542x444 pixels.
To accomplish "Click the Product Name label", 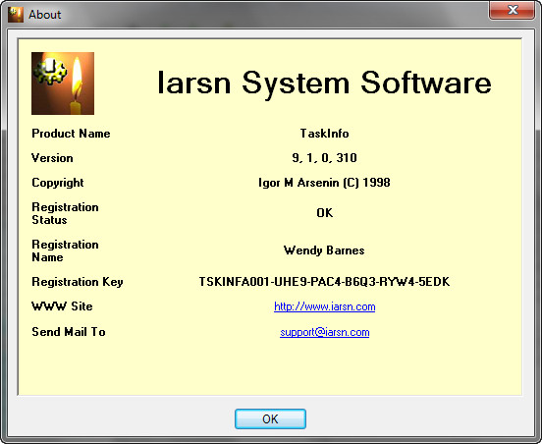I will (71, 134).
